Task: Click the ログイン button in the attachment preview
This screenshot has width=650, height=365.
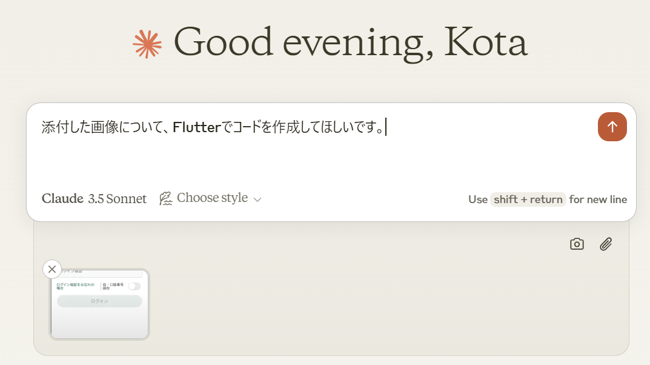Action: pyautogui.click(x=99, y=301)
